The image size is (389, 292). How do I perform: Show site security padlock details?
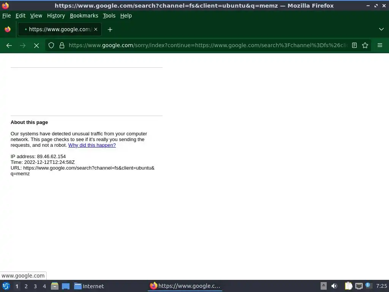(x=62, y=45)
